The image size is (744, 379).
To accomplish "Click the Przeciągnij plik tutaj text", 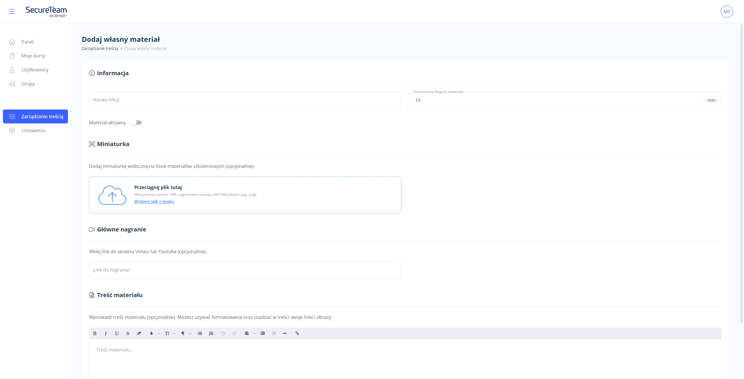I will coord(158,187).
